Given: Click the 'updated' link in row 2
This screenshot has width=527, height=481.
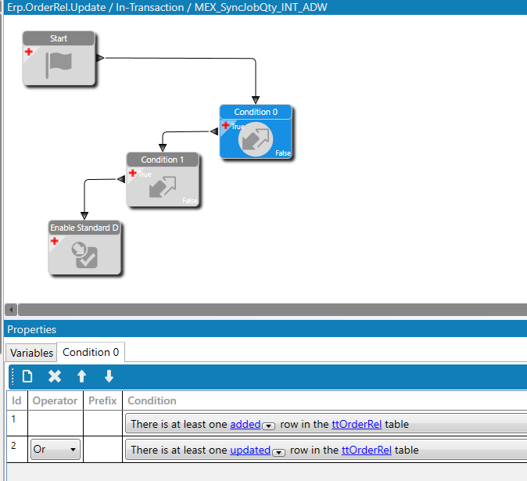Looking at the screenshot, I should (250, 450).
